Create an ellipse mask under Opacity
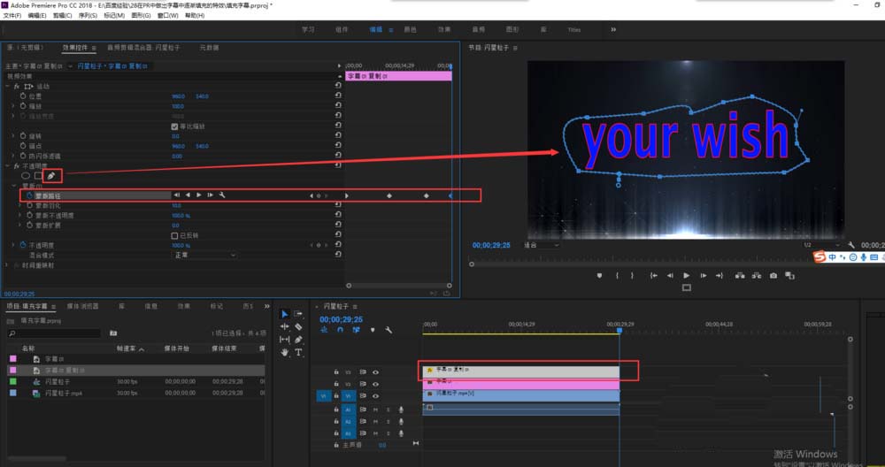Image resolution: width=885 pixels, height=467 pixels. (26, 176)
